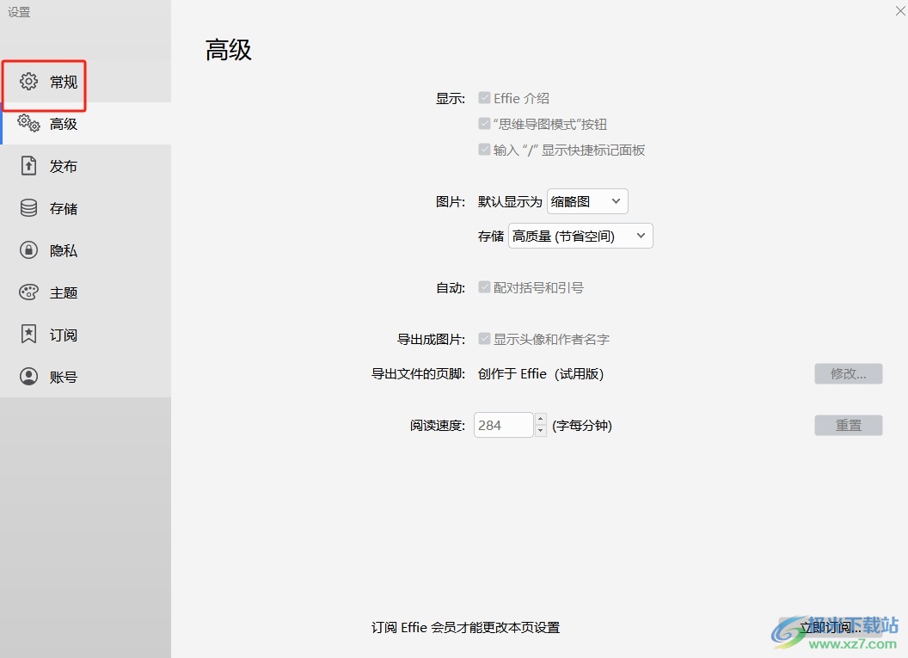This screenshot has height=658, width=908.
Task: Switch to the 发布 settings tab
Action: 86,166
